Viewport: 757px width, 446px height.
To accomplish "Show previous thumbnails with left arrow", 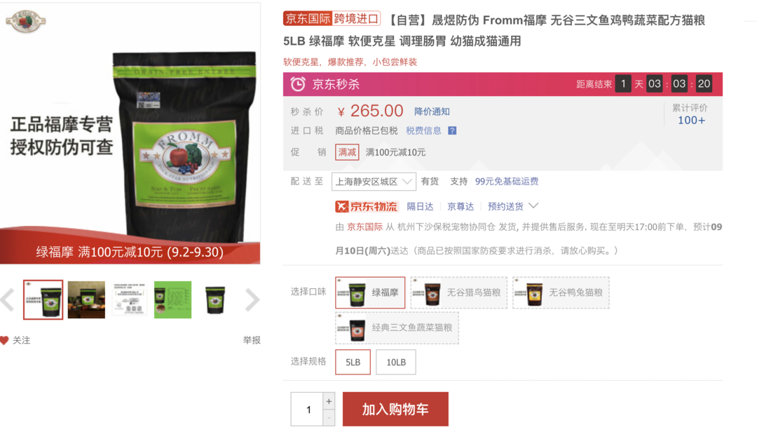I will 7,299.
